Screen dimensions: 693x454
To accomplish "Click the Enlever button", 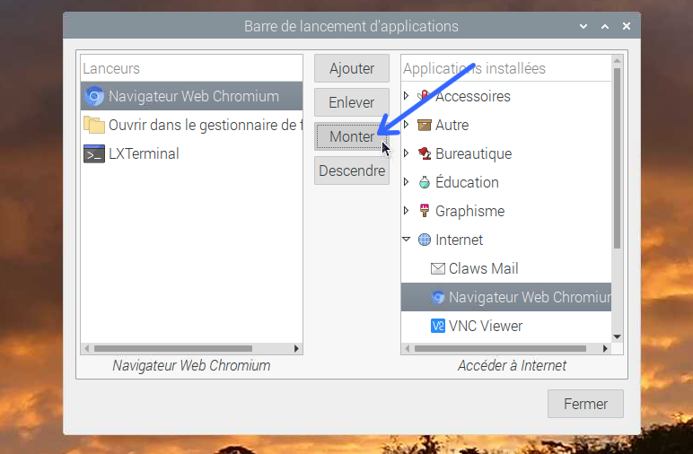I will (x=352, y=102).
